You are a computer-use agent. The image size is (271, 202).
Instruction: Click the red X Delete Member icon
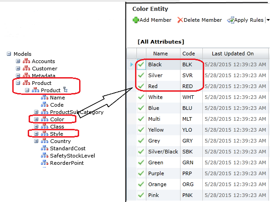[x=180, y=20]
